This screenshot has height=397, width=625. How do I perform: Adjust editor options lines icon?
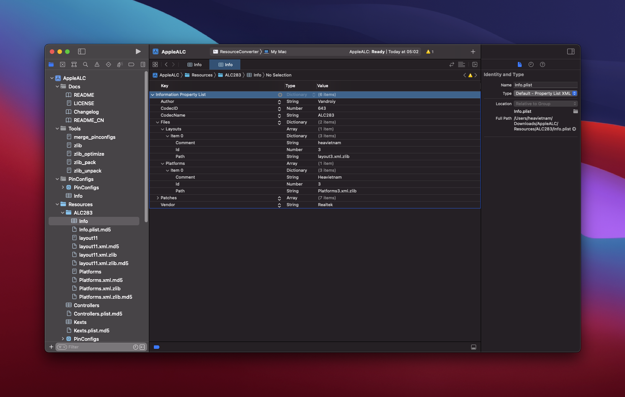click(x=462, y=65)
